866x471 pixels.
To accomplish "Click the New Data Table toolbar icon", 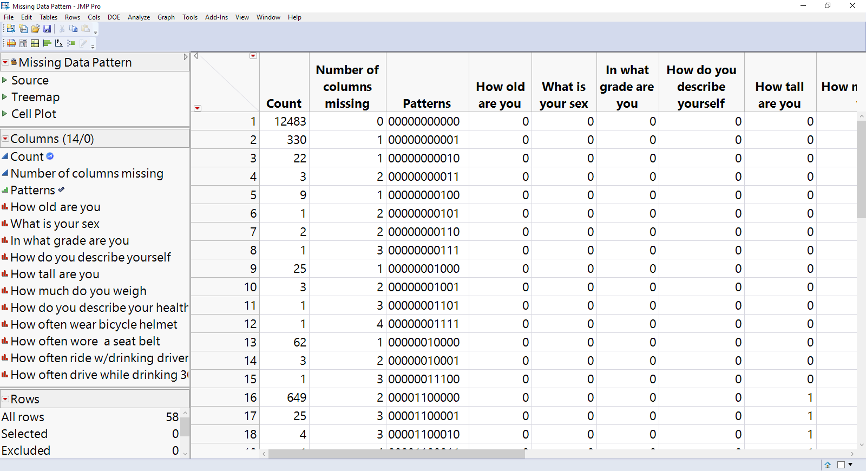I will click(11, 29).
